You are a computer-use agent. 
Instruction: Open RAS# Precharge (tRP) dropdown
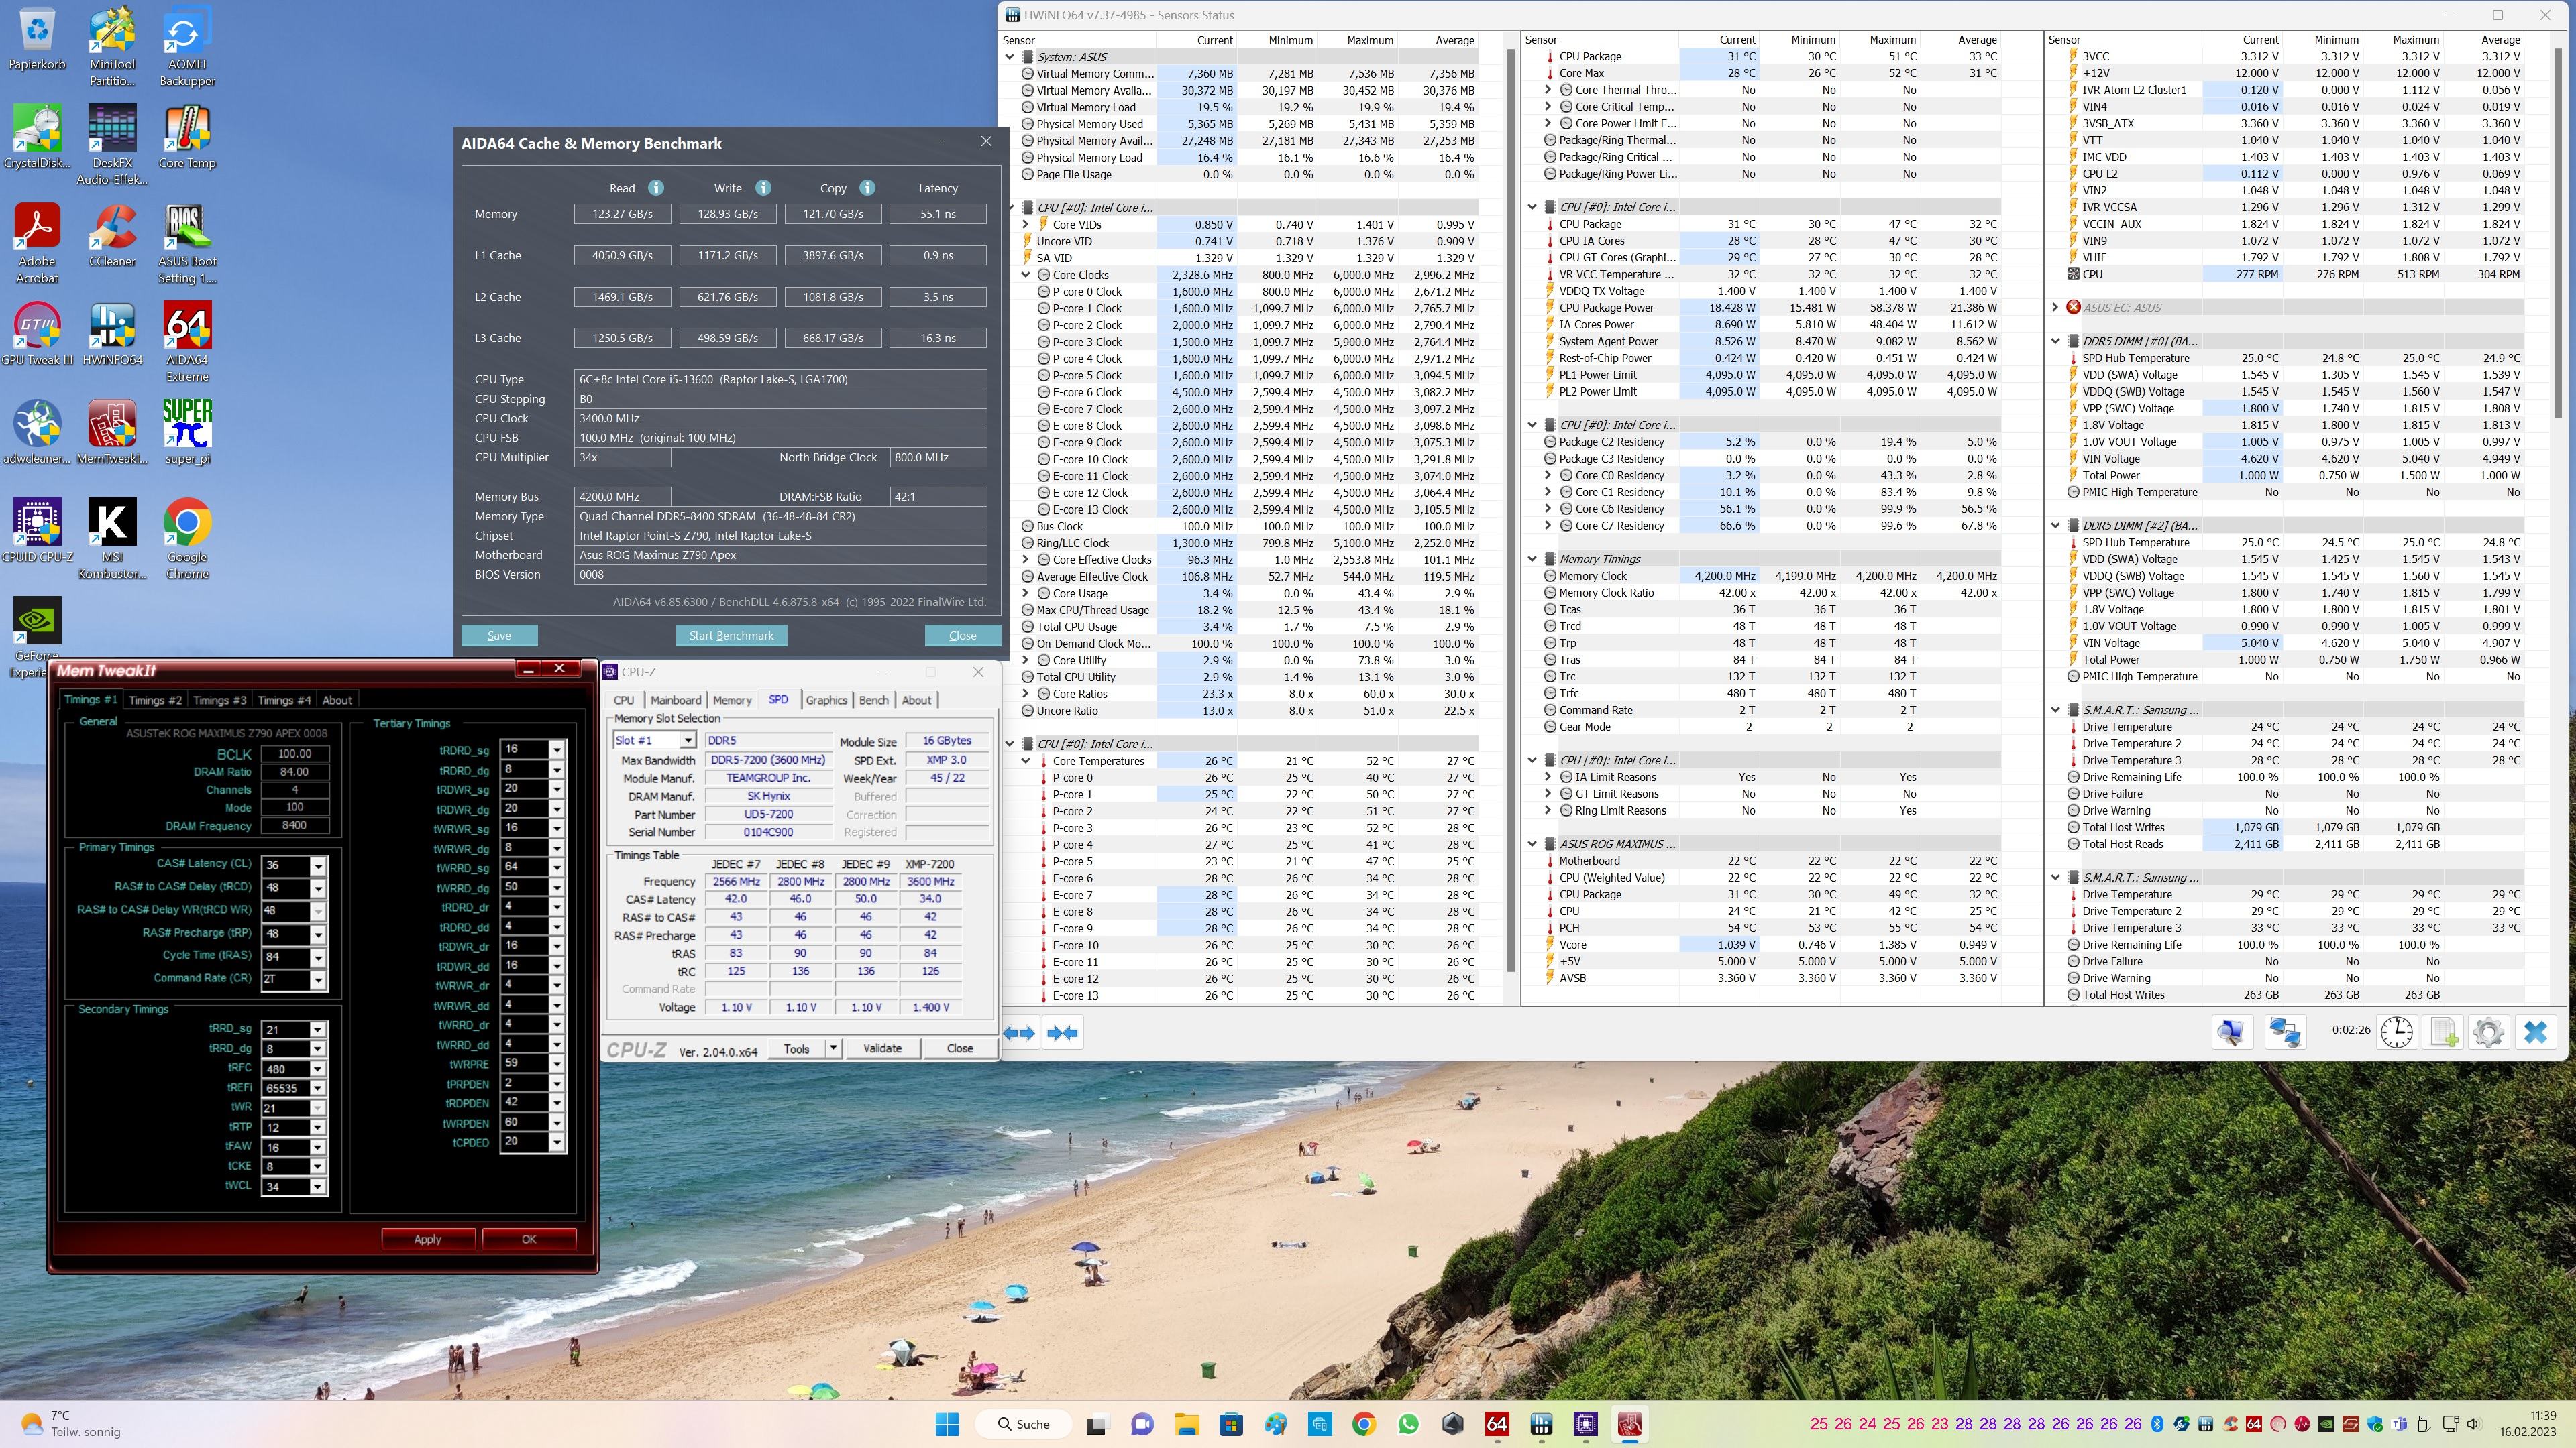(318, 934)
